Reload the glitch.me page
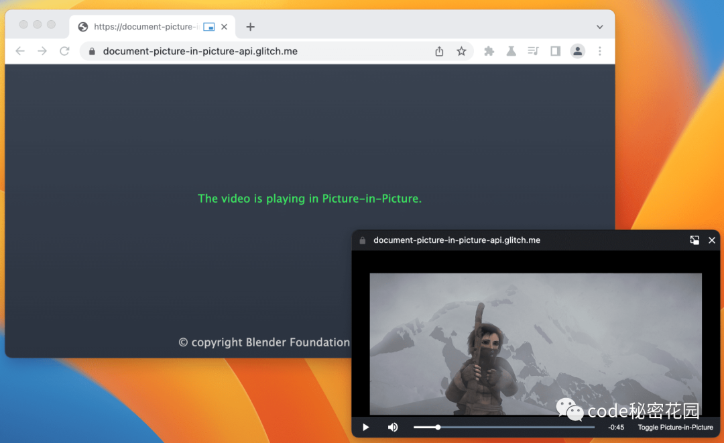Image resolution: width=724 pixels, height=443 pixels. pyautogui.click(x=64, y=51)
